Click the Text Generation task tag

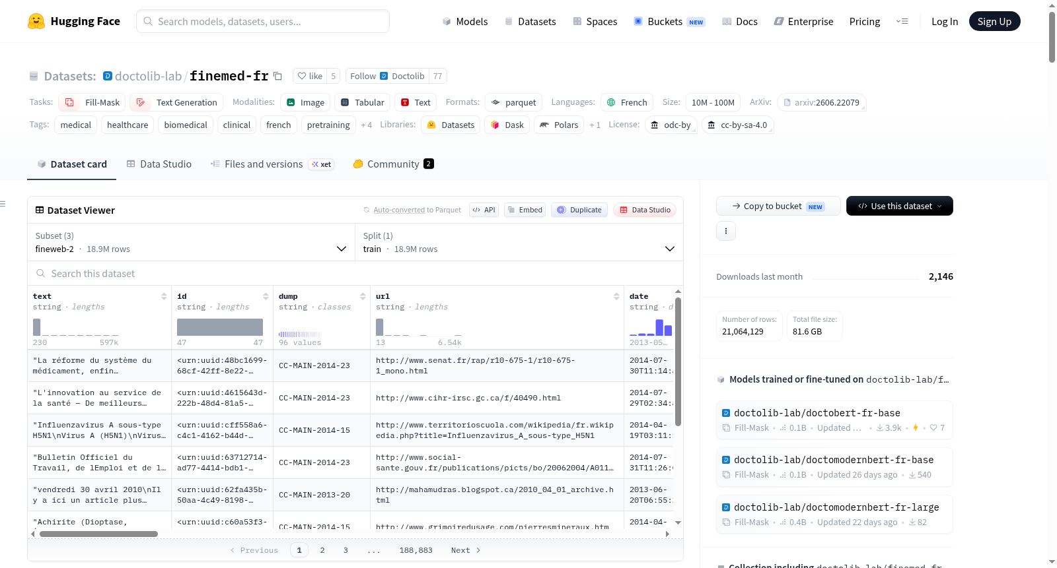tap(176, 102)
